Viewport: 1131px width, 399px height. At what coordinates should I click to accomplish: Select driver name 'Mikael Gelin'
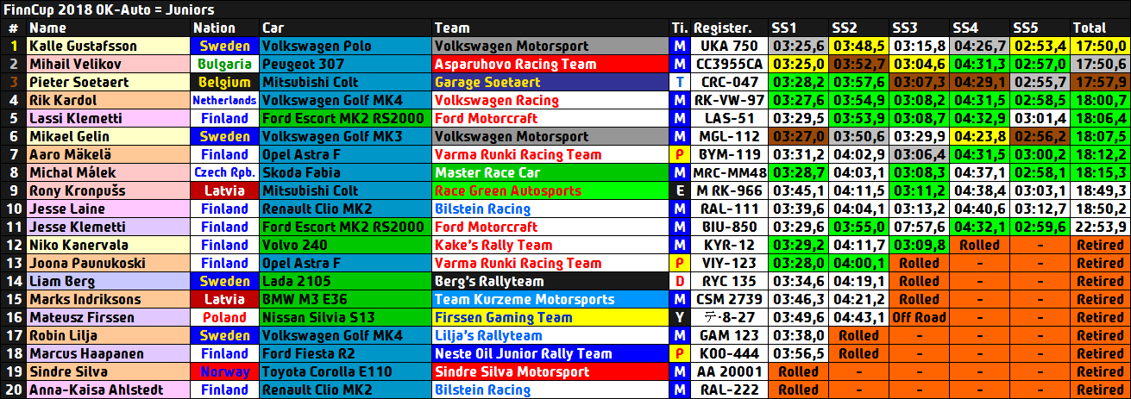(108, 136)
